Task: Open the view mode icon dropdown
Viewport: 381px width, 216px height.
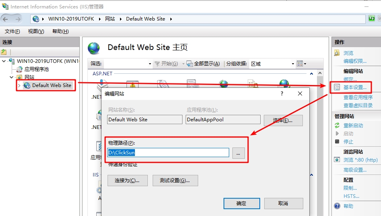Action: (302, 64)
